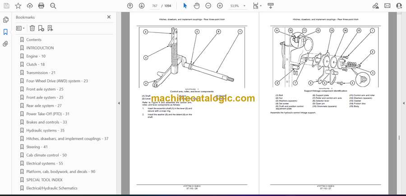Delete selected bookmark with trash icon
Screen dimensions: 406x196
click(x=32, y=28)
